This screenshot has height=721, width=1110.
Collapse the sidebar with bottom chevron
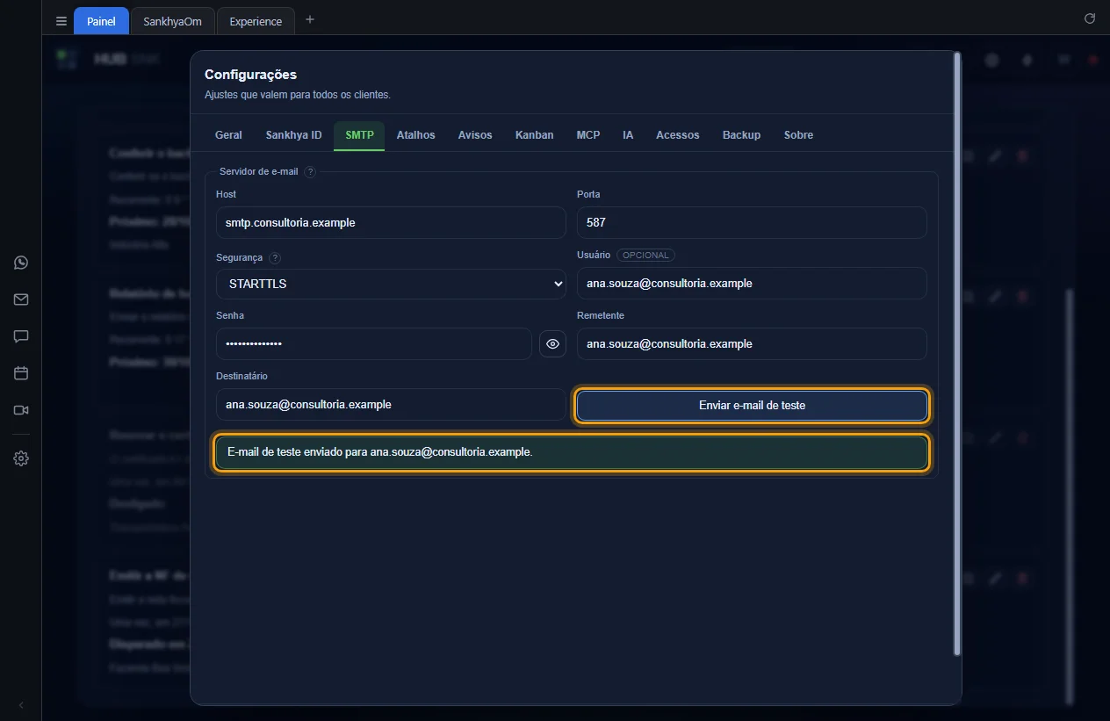point(21,705)
